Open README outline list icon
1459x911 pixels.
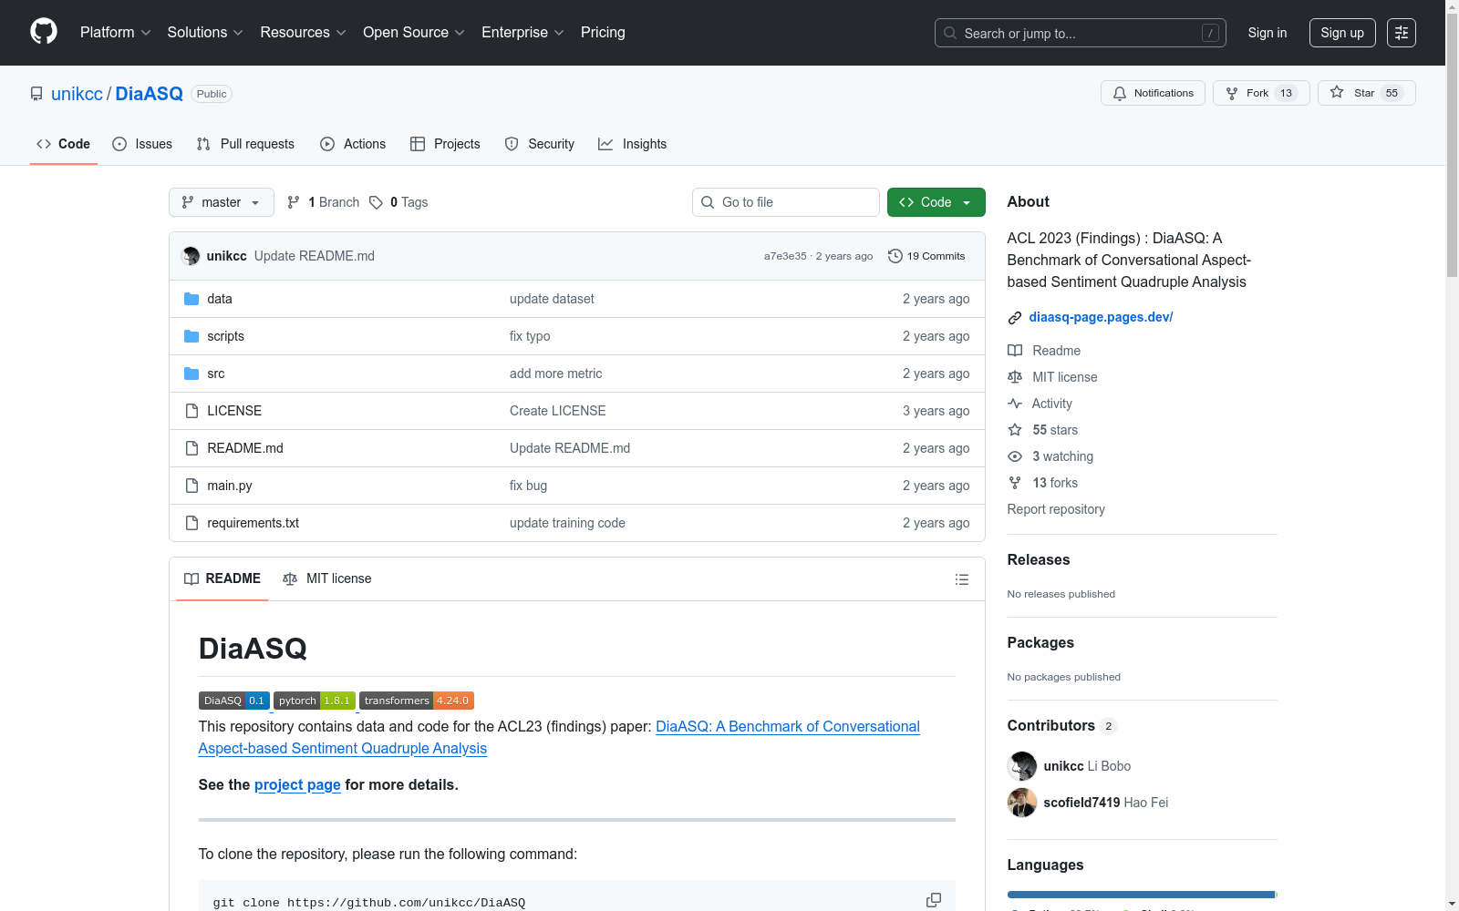pos(961,579)
